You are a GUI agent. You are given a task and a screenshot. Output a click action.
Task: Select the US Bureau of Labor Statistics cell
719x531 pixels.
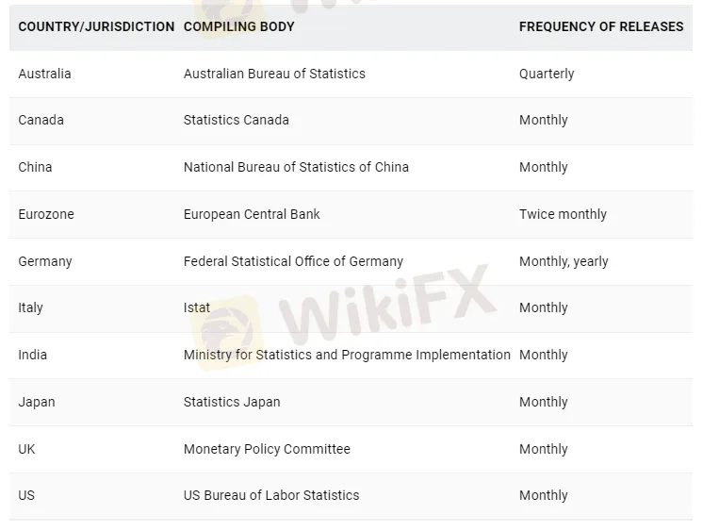coord(271,495)
